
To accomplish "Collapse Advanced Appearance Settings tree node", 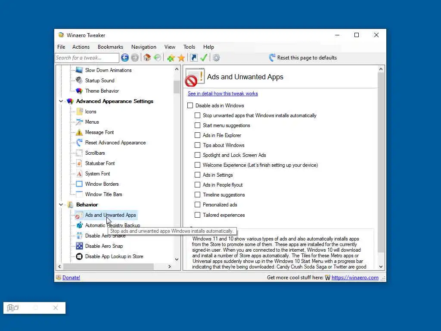I will [x=61, y=101].
